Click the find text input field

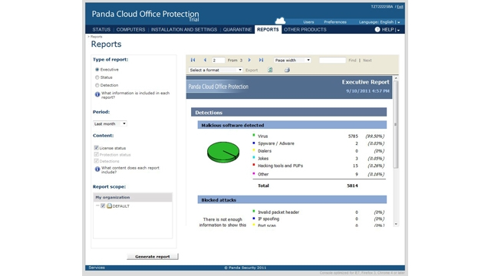tap(332, 60)
